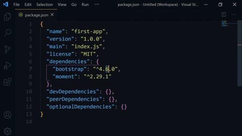Click the "1.0.0" value
Image resolution: width=242 pixels, height=136 pixels.
point(91,39)
